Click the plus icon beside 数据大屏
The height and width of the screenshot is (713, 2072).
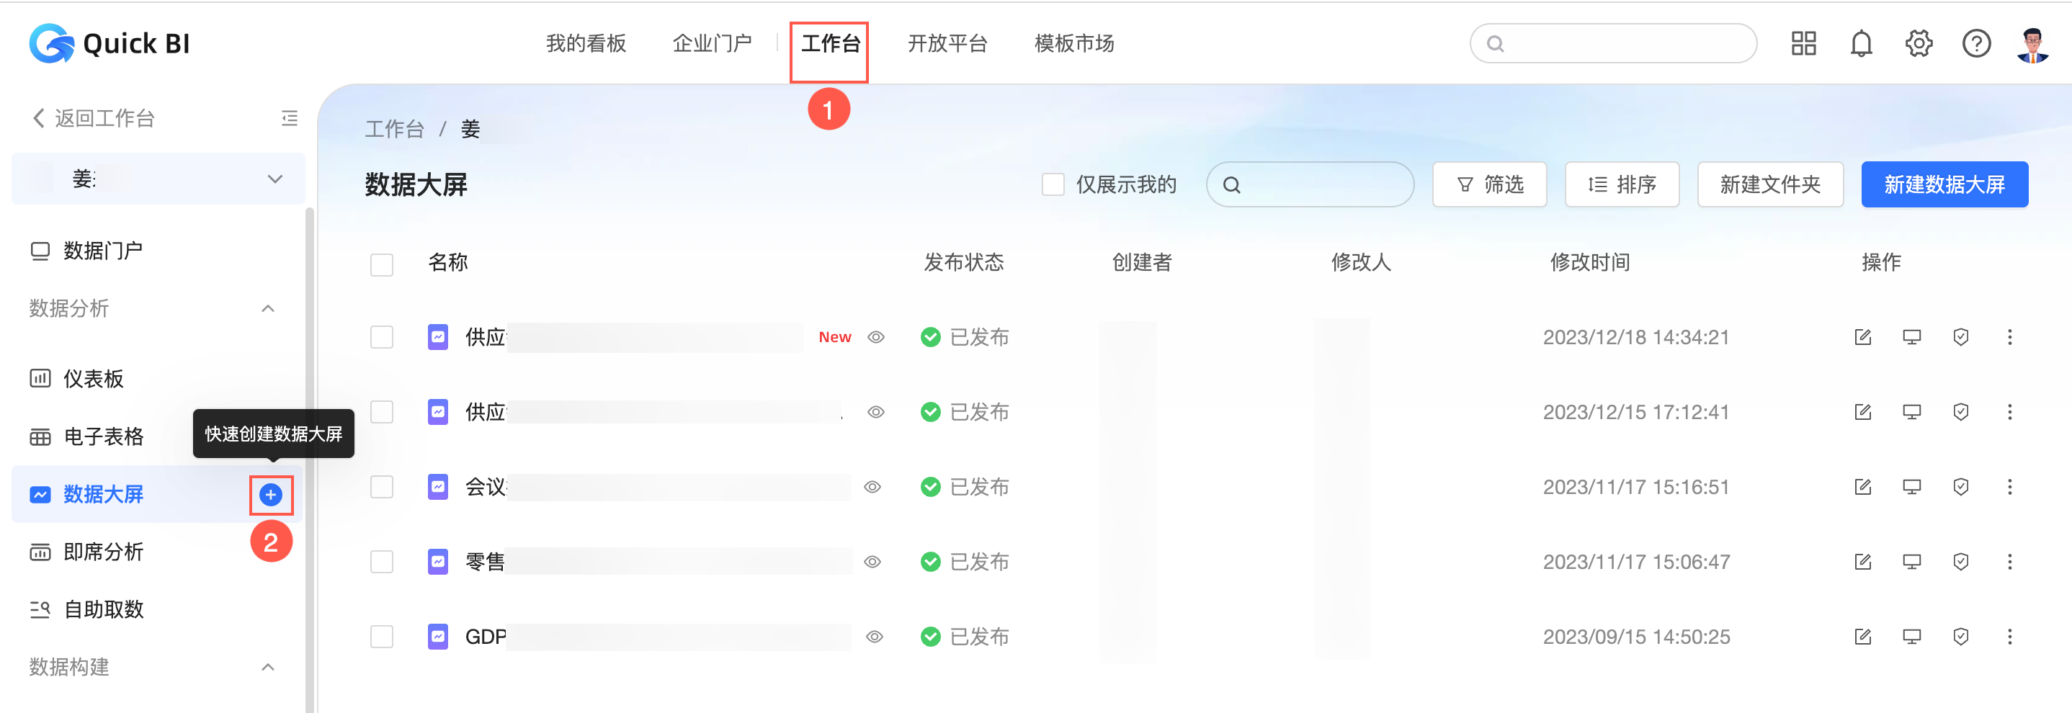tap(271, 494)
